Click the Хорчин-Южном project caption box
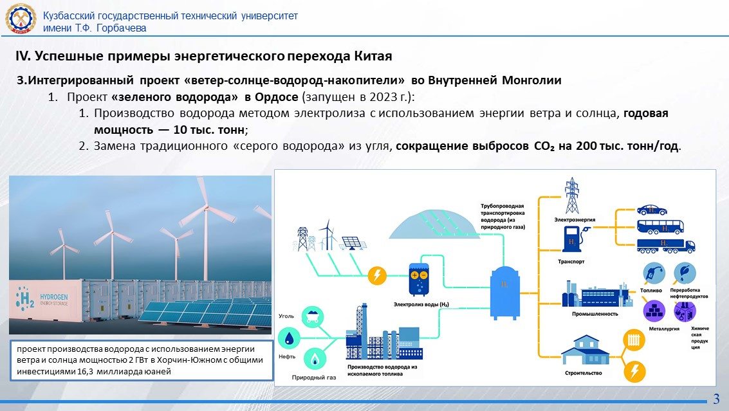Viewport: 729px width, 411px height. point(141,360)
